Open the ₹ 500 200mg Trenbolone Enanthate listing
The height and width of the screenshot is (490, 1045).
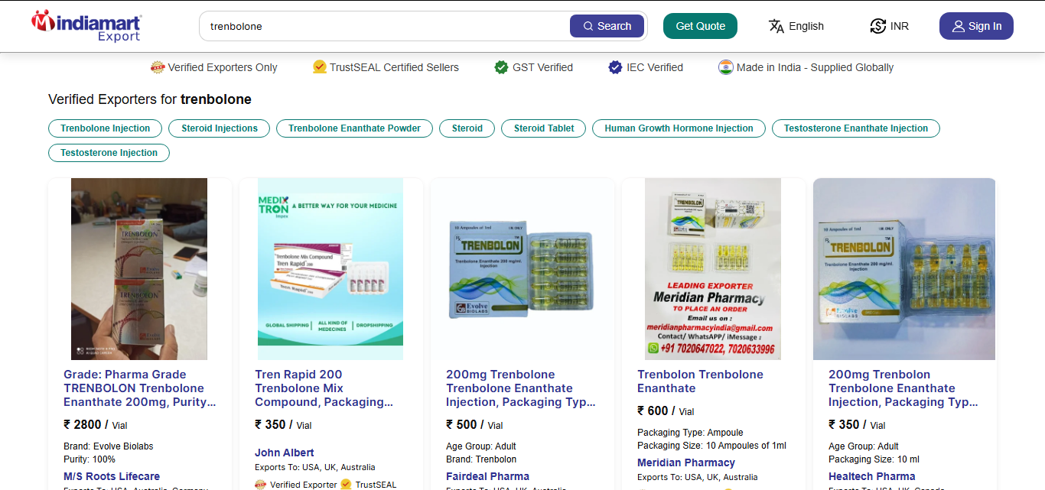522,388
